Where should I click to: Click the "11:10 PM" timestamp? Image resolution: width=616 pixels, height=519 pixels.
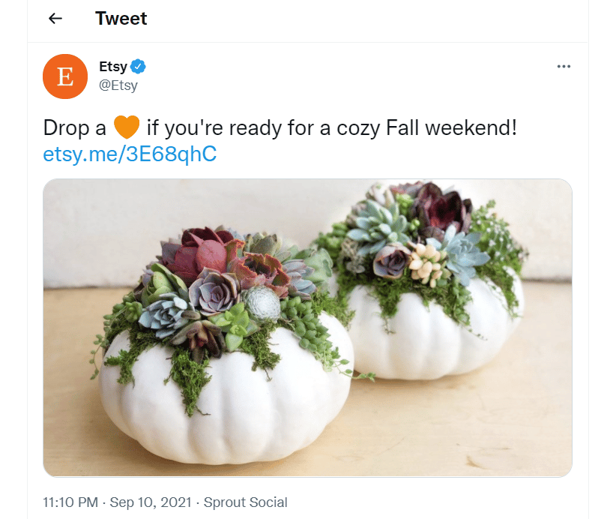70,502
